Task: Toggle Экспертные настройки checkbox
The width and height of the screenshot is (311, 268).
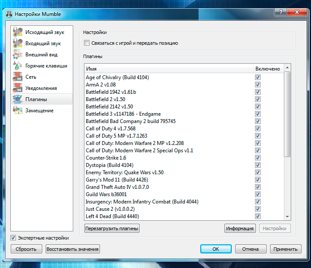Action: [13, 238]
